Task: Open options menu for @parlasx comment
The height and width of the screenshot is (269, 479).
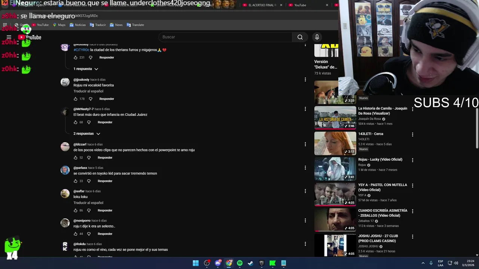Action: (x=305, y=168)
